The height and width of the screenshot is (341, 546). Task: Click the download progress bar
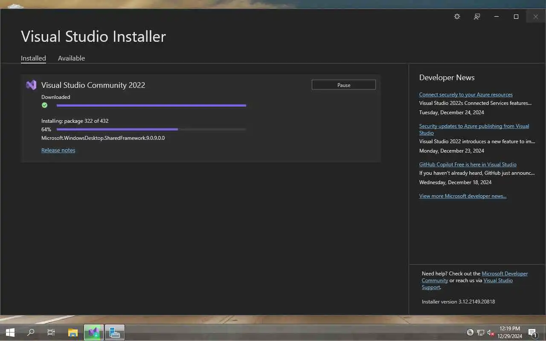pos(151,105)
